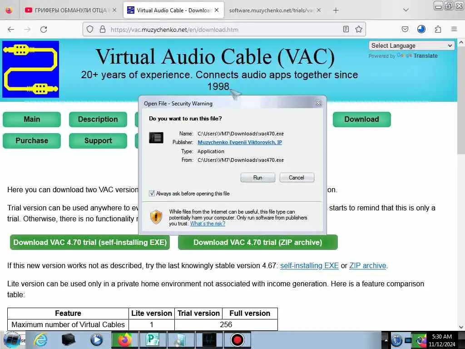This screenshot has width=465, height=349.
Task: Click the shield tracking protection icon
Action: pos(90,29)
